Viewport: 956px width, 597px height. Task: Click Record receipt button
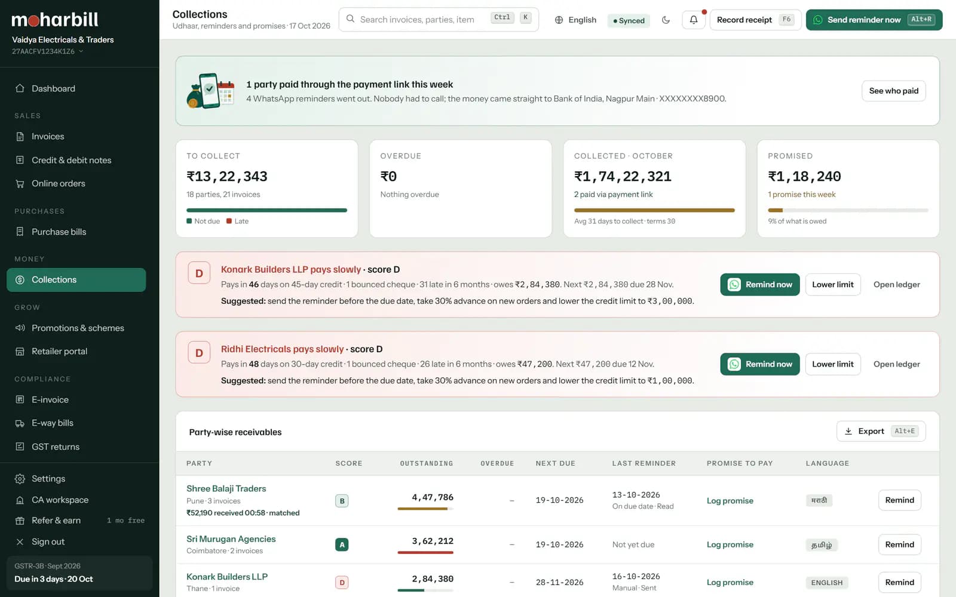(756, 20)
